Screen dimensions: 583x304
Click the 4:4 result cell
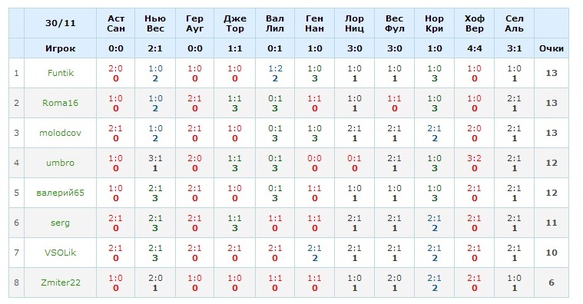point(475,48)
